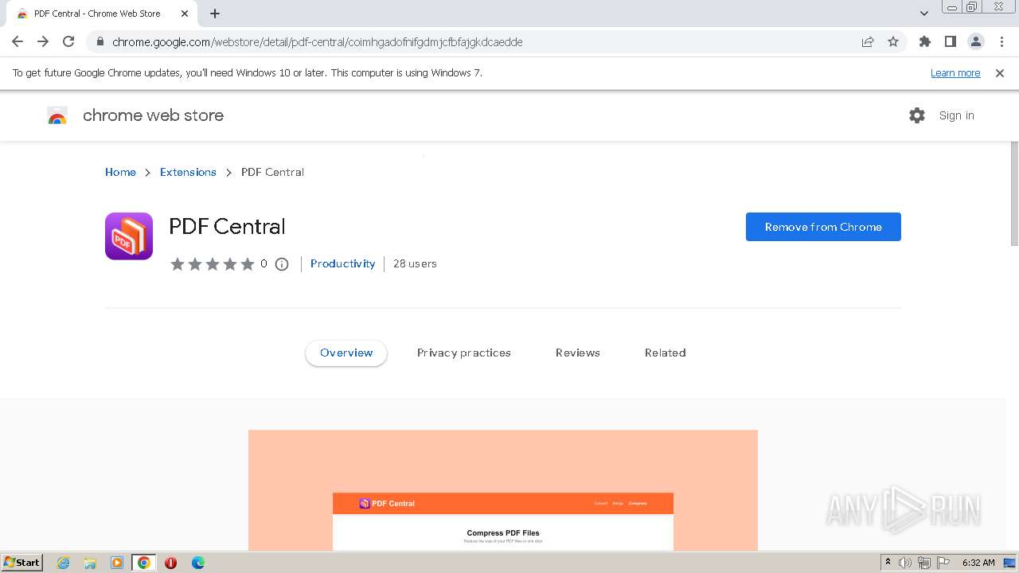
Task: Click PDF Central extension icon
Action: click(x=129, y=236)
